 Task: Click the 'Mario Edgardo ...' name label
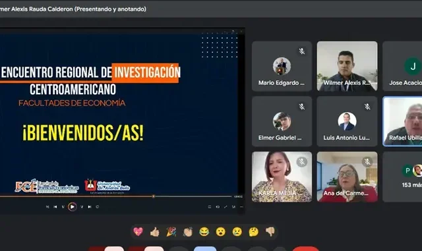pyautogui.click(x=282, y=83)
